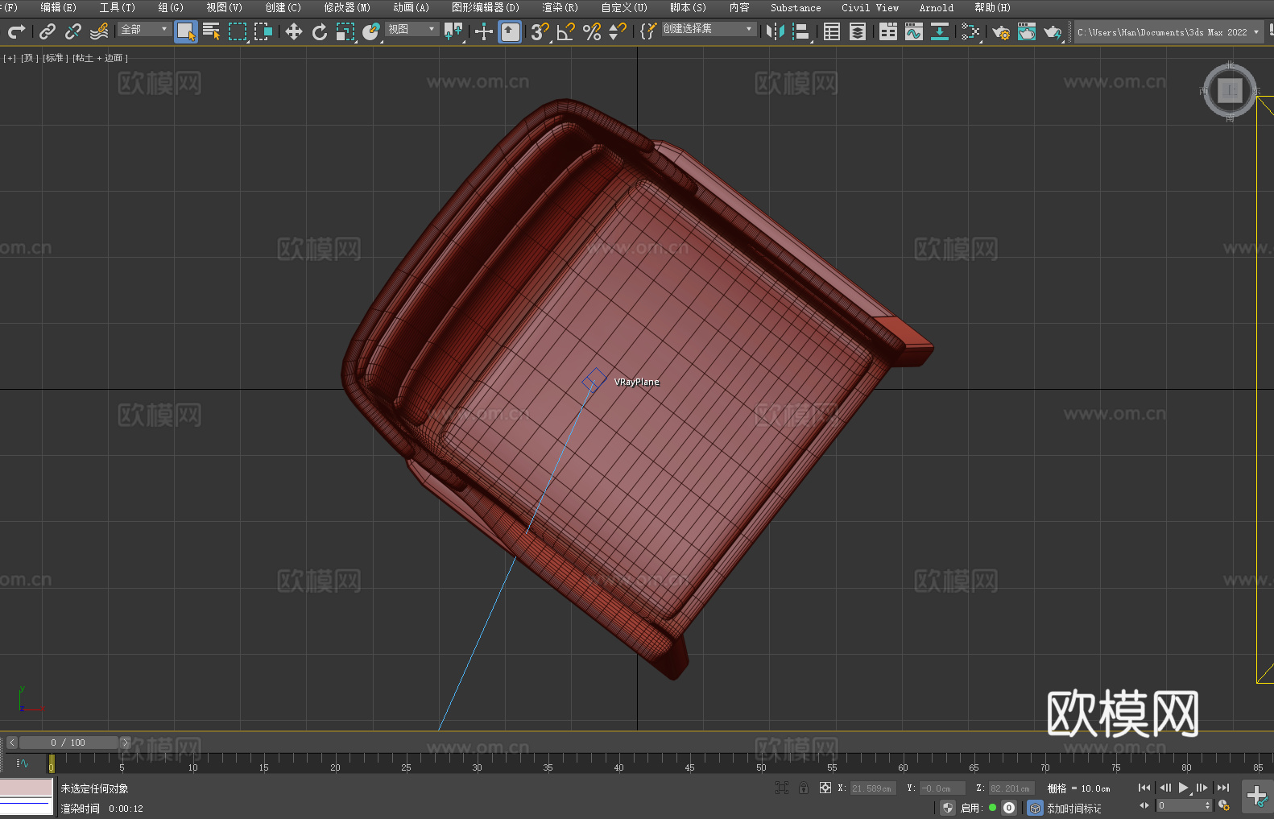Step time slider back with left arrow
Viewport: 1274px width, 819px height.
12,742
